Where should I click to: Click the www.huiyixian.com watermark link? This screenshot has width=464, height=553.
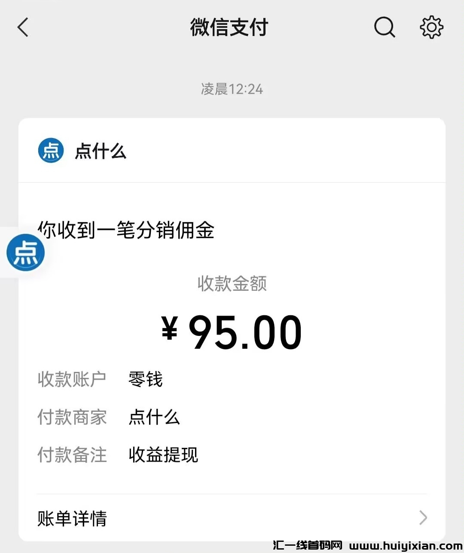(x=406, y=546)
